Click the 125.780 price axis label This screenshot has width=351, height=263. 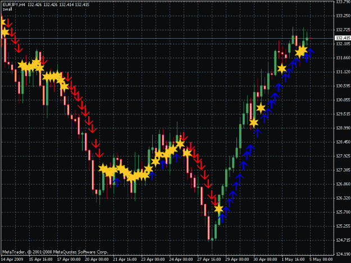coord(343,212)
